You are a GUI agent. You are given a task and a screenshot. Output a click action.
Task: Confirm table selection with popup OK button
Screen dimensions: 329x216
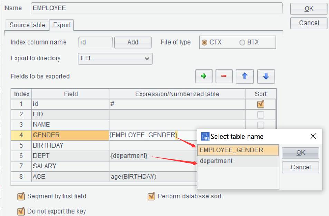point(300,153)
